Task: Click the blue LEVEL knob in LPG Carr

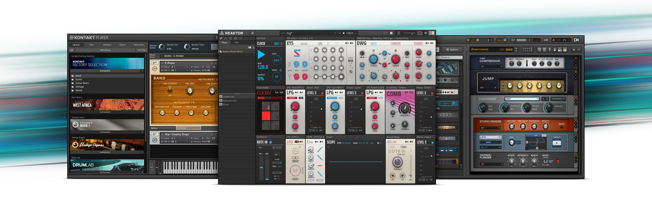Action: point(335,106)
